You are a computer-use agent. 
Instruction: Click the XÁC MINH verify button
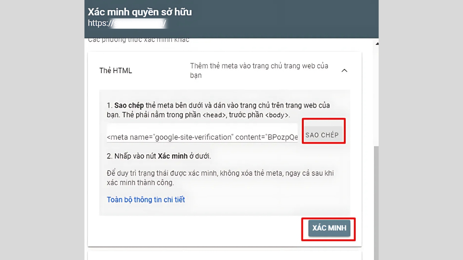[329, 228]
